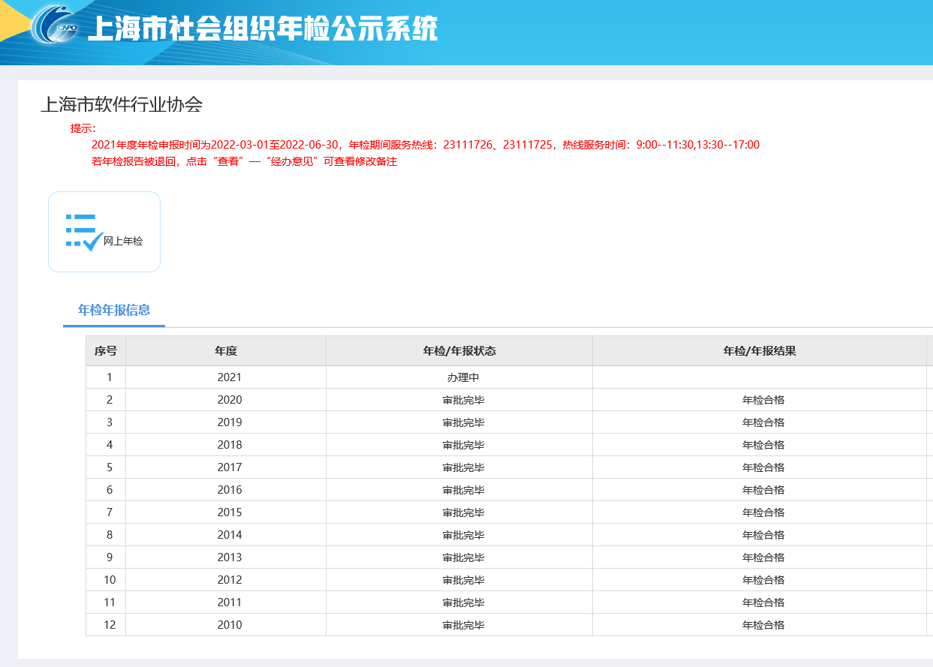
Task: Click serial number 1 in the 2021 row
Action: [x=110, y=377]
